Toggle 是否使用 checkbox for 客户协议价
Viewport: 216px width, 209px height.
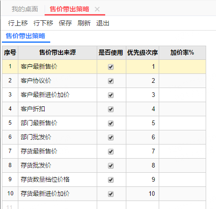111,81
